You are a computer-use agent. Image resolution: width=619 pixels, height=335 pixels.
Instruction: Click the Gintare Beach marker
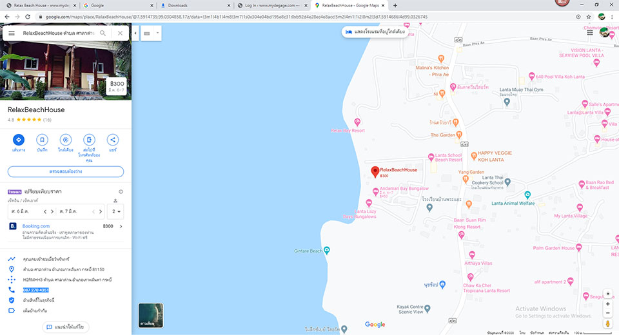point(327,250)
